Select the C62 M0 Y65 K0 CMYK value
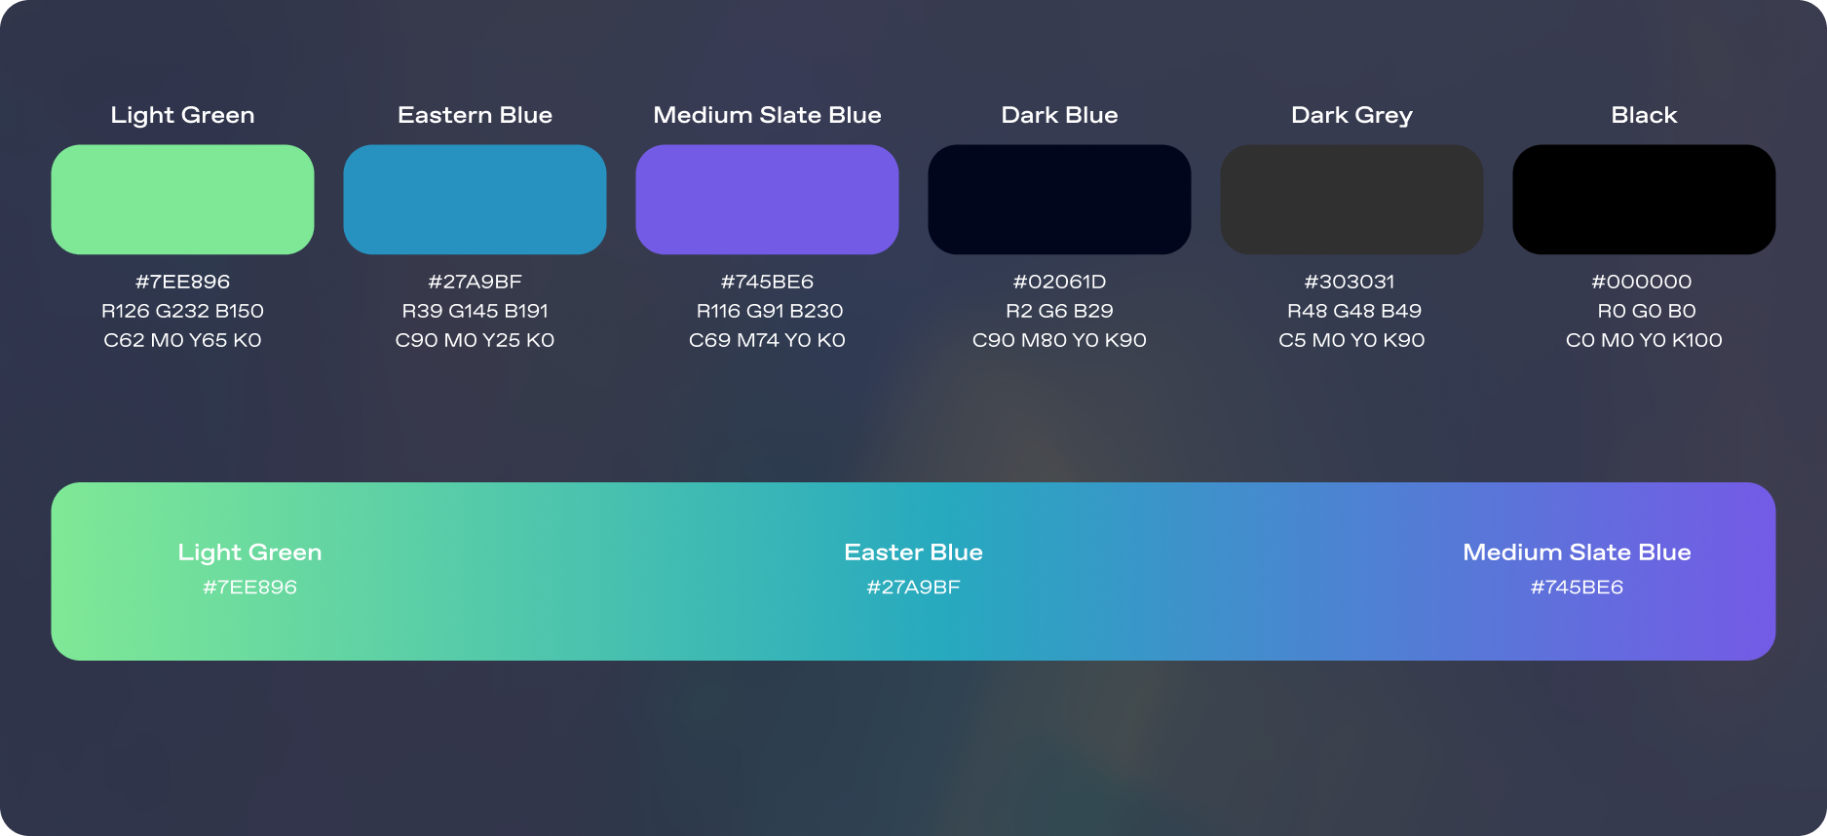This screenshot has height=836, width=1827. [182, 340]
